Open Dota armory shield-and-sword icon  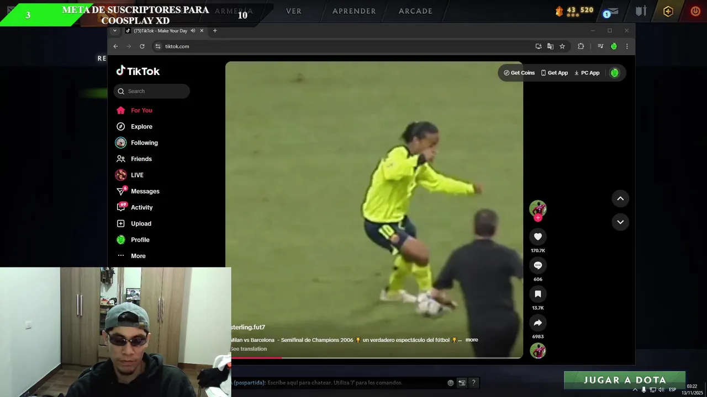[641, 11]
